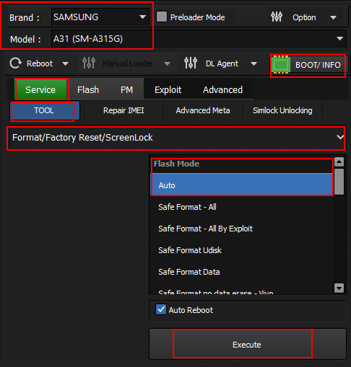Click the Manual Loader sliders icon
Screen dimensions: 351x367
click(x=89, y=63)
